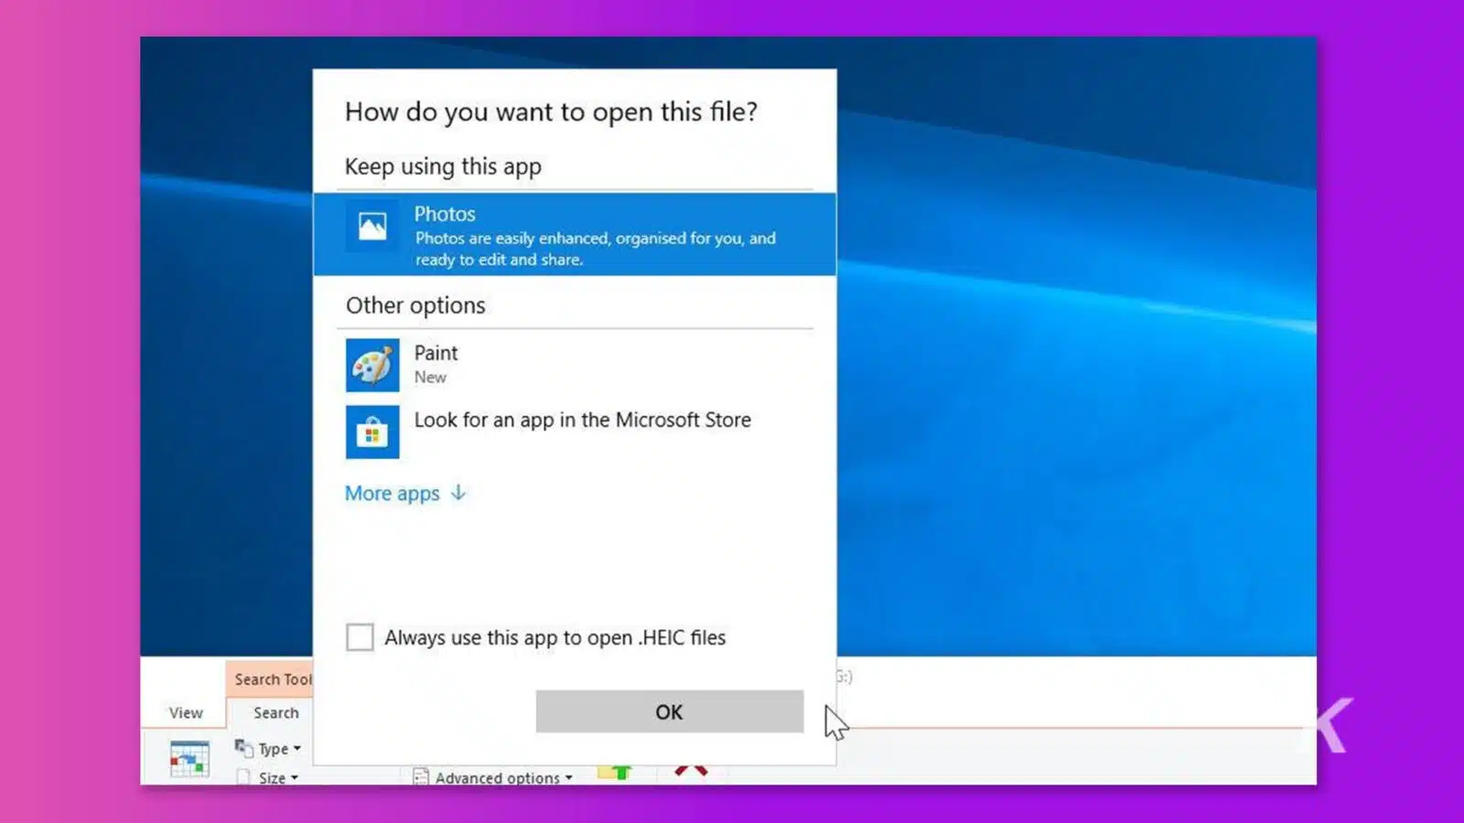Select the highlighted Photos entry in the list
Screen dimensions: 1464x823
click(x=575, y=234)
